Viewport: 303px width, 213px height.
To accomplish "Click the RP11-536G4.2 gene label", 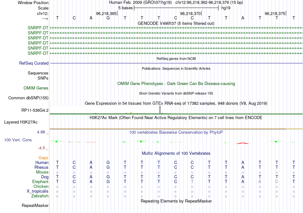I will coord(35,110).
